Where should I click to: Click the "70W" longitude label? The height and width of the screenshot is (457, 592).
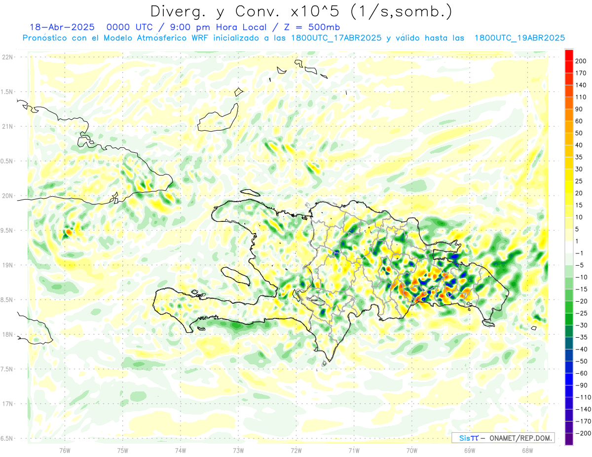(x=412, y=450)
